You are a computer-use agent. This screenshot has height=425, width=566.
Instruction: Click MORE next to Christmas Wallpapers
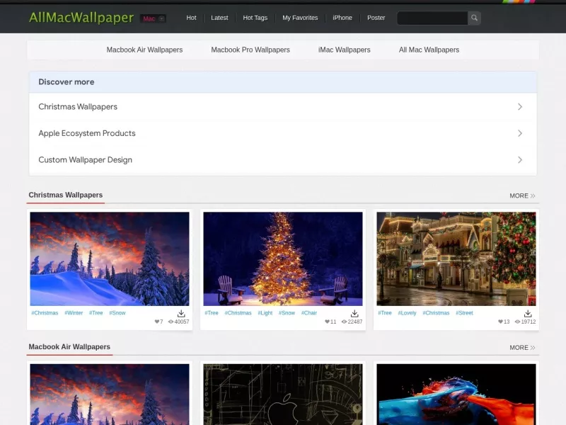pos(522,195)
